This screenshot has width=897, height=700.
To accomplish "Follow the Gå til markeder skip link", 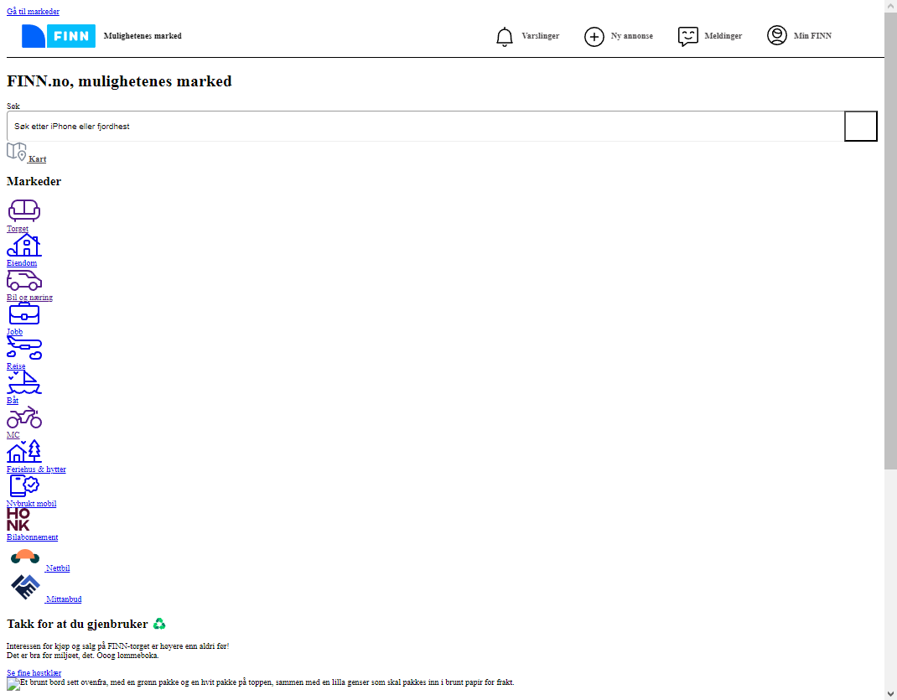I will pos(33,12).
